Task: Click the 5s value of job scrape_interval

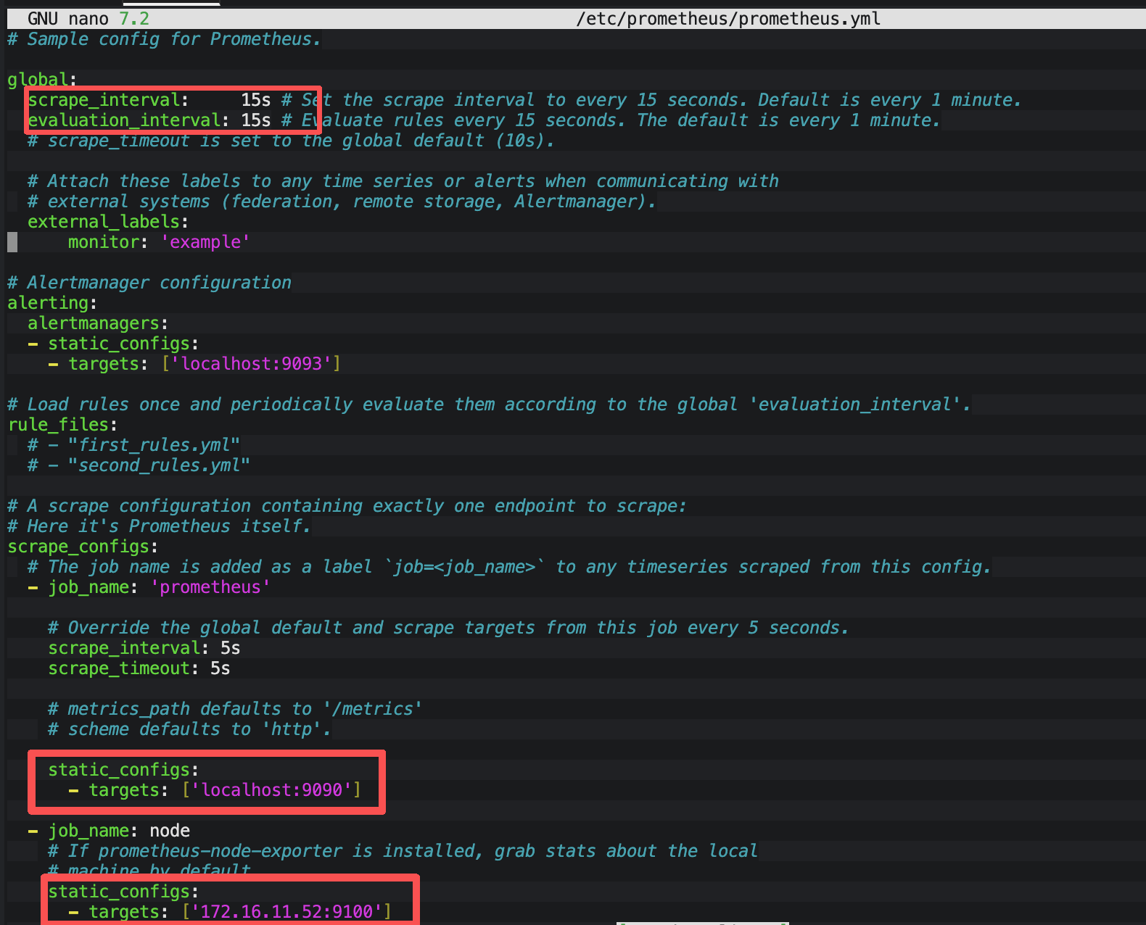Action: pyautogui.click(x=230, y=648)
